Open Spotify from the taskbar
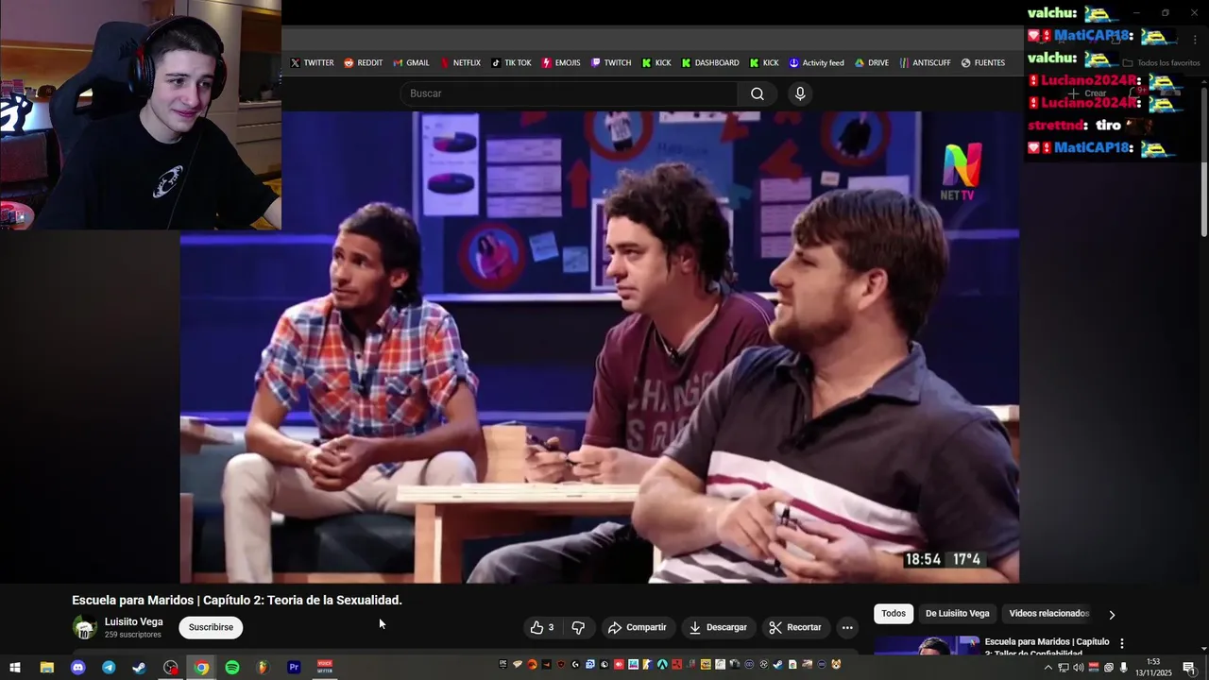The width and height of the screenshot is (1209, 680). tap(232, 668)
